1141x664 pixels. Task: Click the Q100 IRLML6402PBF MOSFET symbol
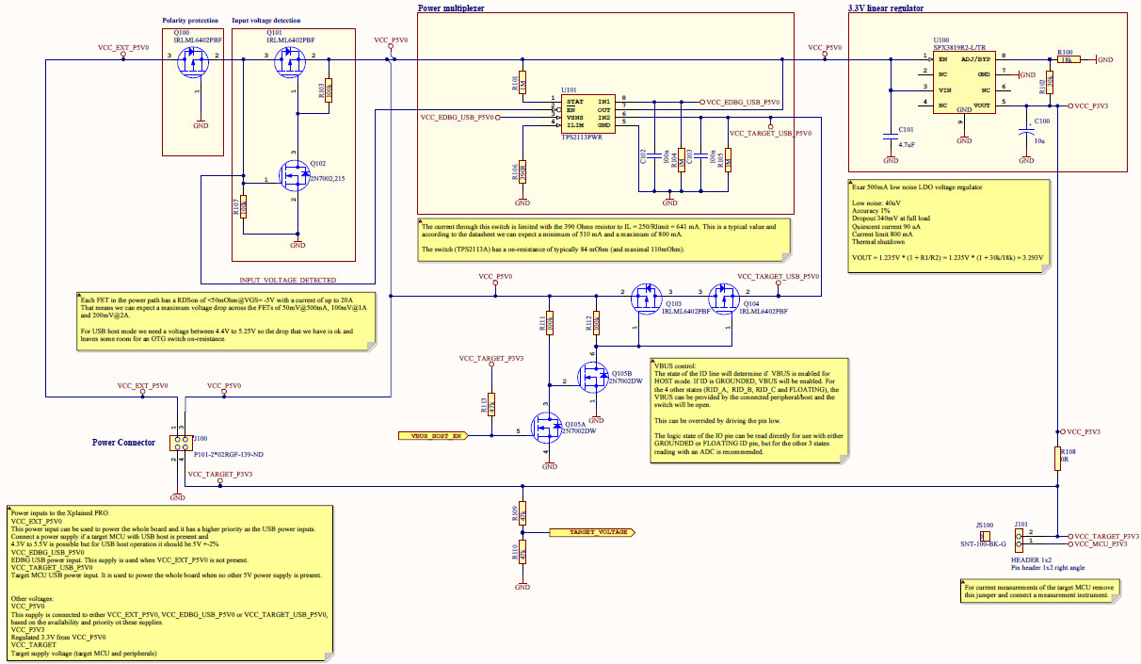(191, 60)
